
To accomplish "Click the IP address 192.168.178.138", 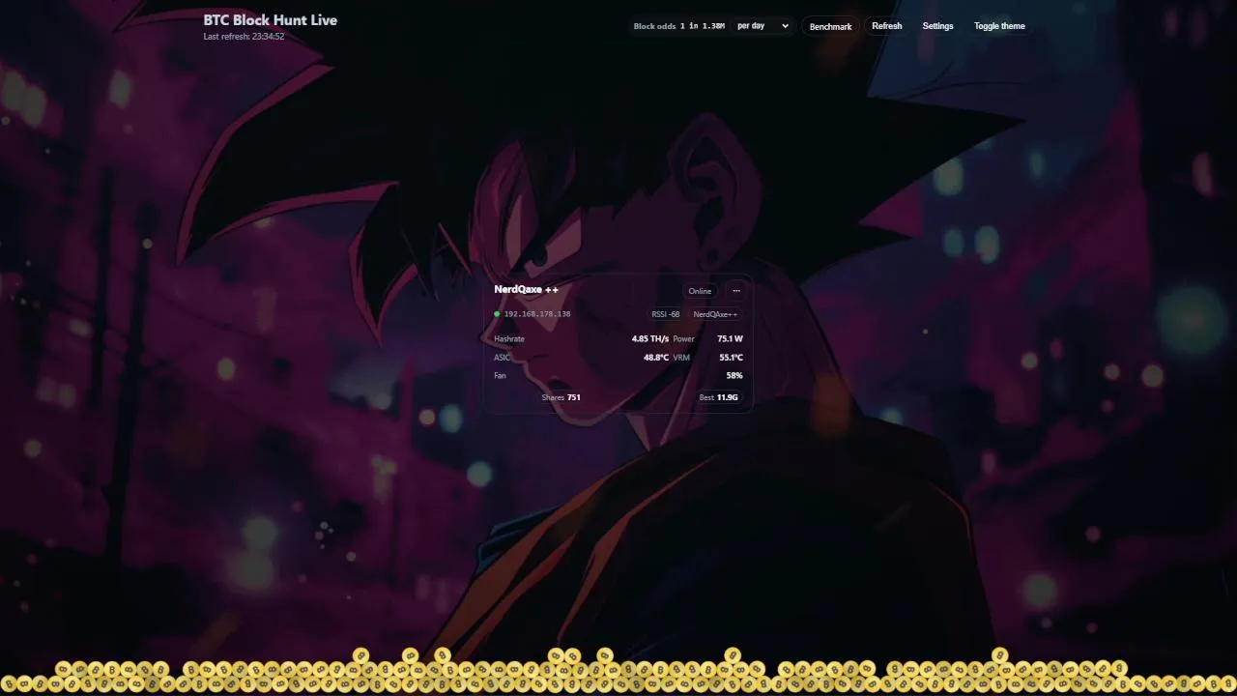I will pyautogui.click(x=537, y=314).
